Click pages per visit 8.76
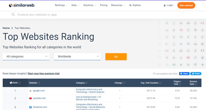The width and height of the screenshot is (206, 110). tap(177, 91)
